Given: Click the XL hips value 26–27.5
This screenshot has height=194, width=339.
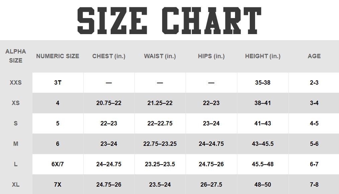Looking at the screenshot, I should (x=211, y=185).
